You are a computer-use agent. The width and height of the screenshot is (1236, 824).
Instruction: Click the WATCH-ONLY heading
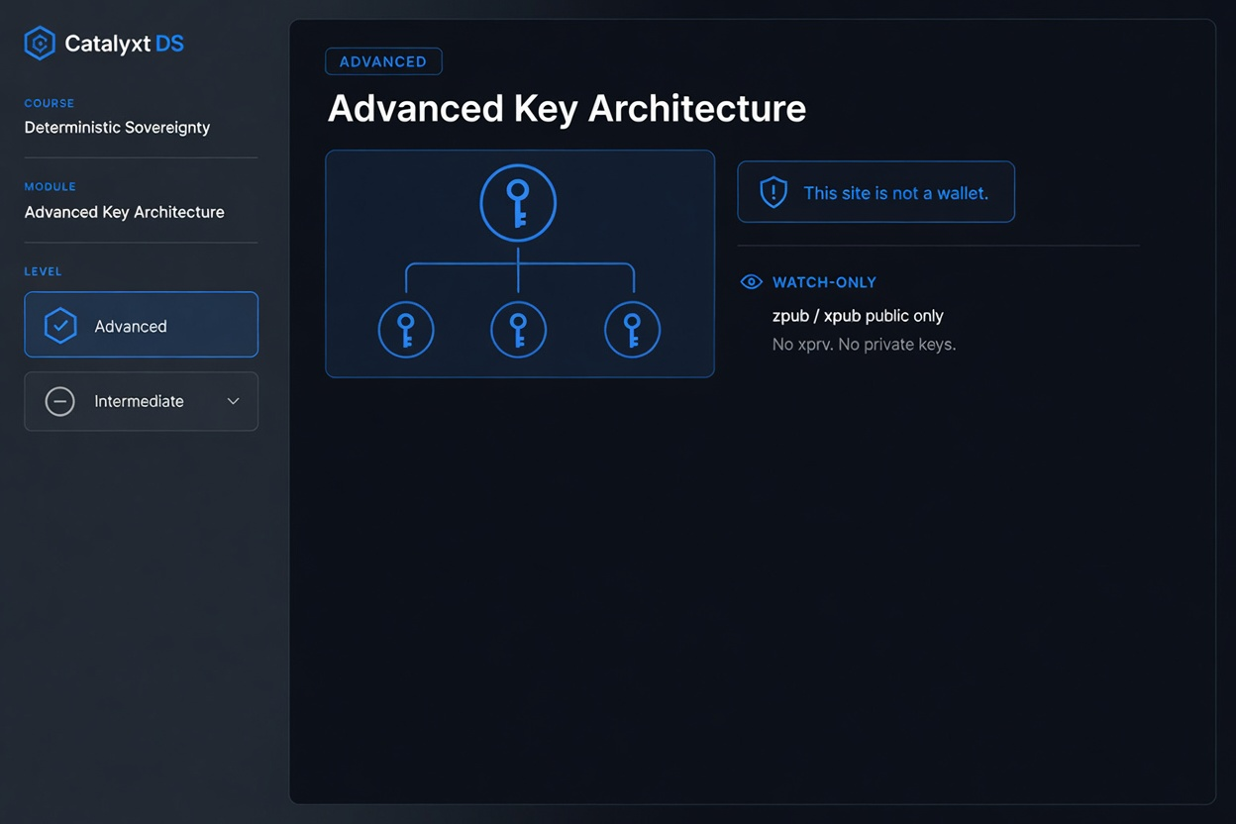click(824, 282)
